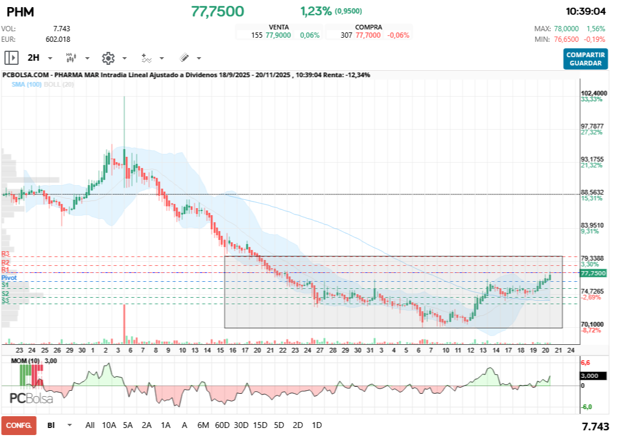Toggle the MOM (10) indicator label
Image resolution: width=617 pixels, height=438 pixels.
(x=24, y=360)
